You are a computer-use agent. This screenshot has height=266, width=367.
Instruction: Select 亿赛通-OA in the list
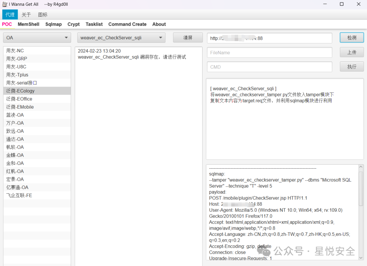(x=37, y=188)
